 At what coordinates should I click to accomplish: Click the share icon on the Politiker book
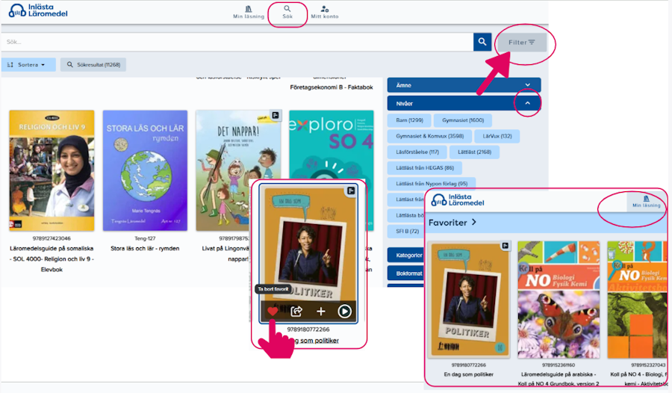click(296, 312)
